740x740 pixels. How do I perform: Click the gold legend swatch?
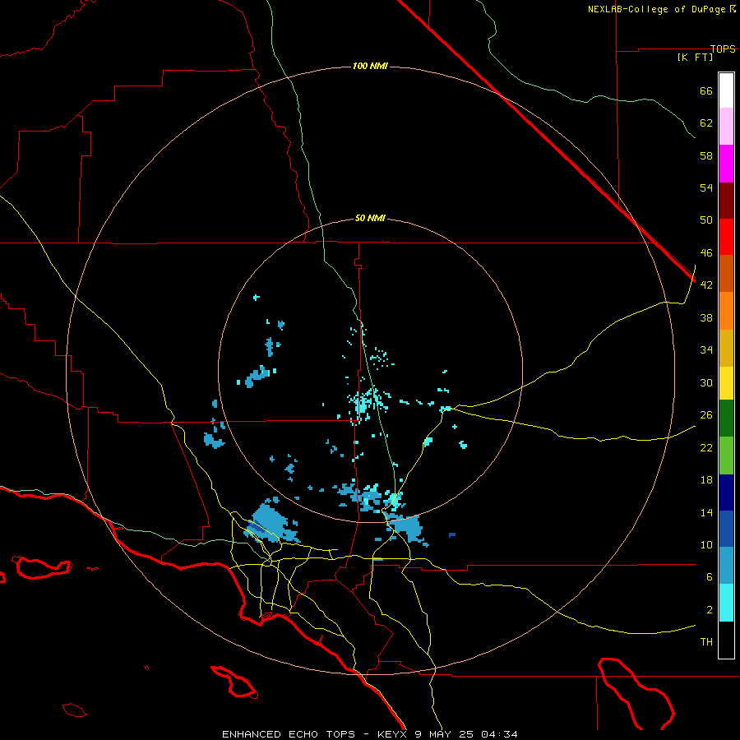726,348
